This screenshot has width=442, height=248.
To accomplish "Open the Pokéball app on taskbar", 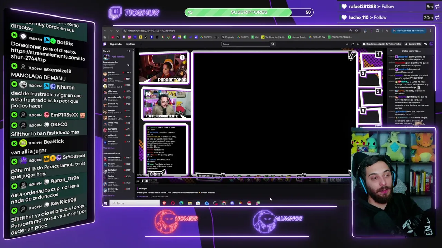I will (x=249, y=203).
